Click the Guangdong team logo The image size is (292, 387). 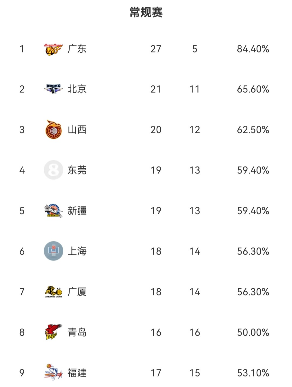point(53,49)
